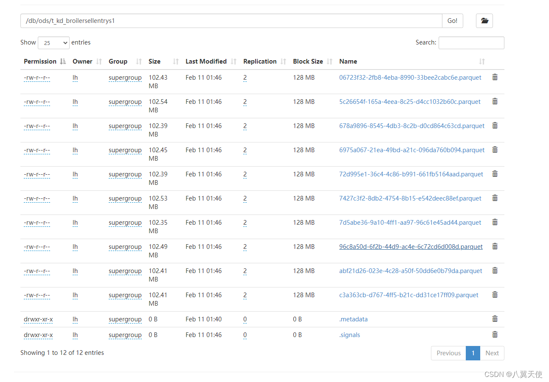
Task: Open the folder icon button beside Go!
Action: coord(484,21)
